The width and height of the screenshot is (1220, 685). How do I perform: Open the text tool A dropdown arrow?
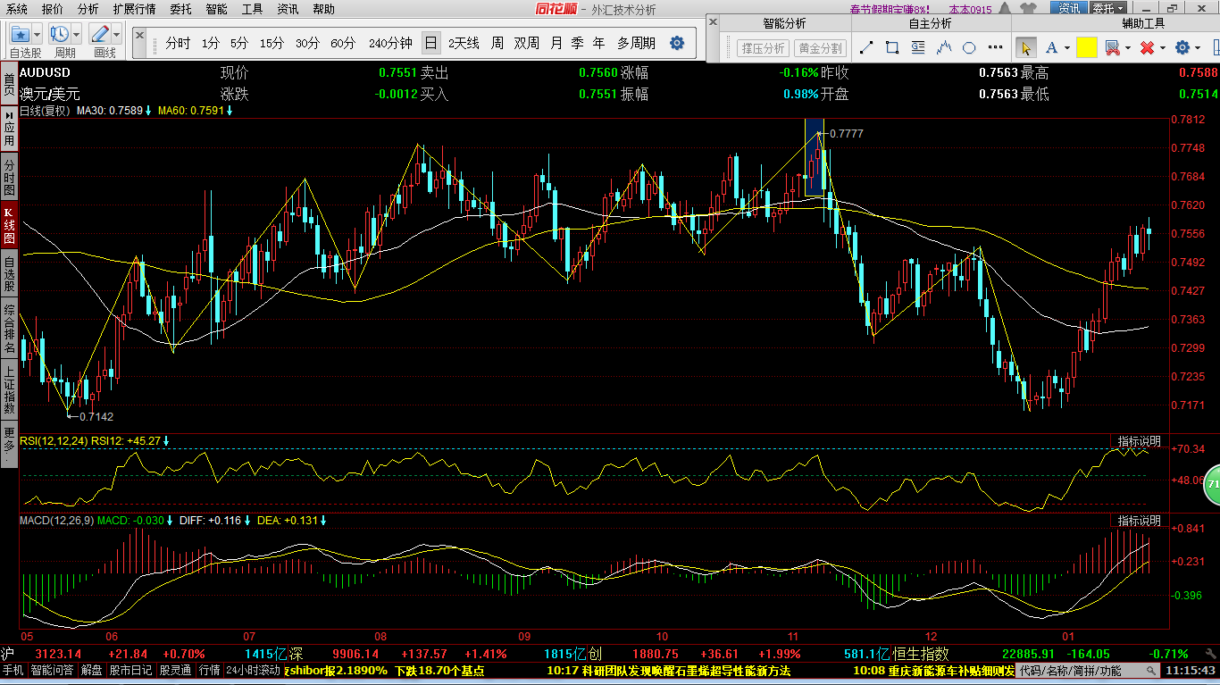tap(1067, 48)
